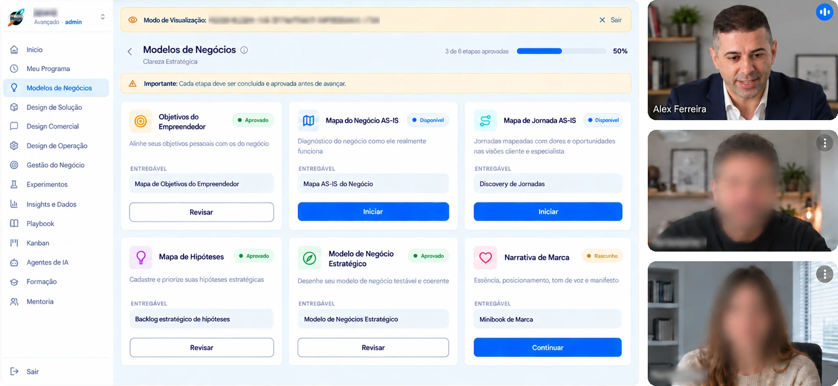Open Meu Programa in the sidebar

tap(56, 69)
